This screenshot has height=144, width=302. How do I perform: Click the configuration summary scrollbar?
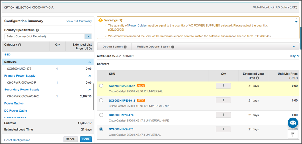click(x=93, y=97)
